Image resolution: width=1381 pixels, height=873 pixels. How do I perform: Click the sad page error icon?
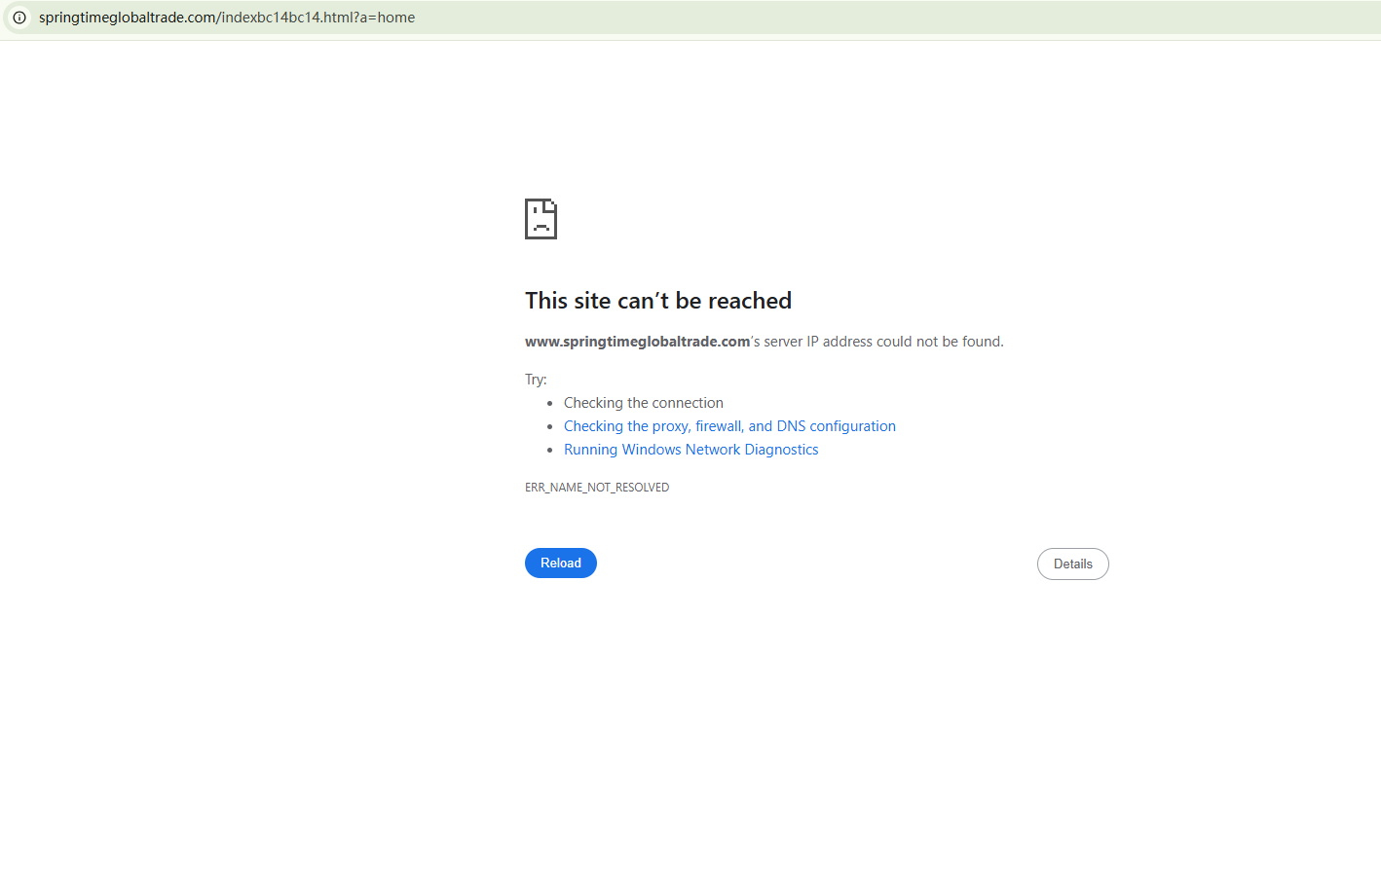coord(541,219)
